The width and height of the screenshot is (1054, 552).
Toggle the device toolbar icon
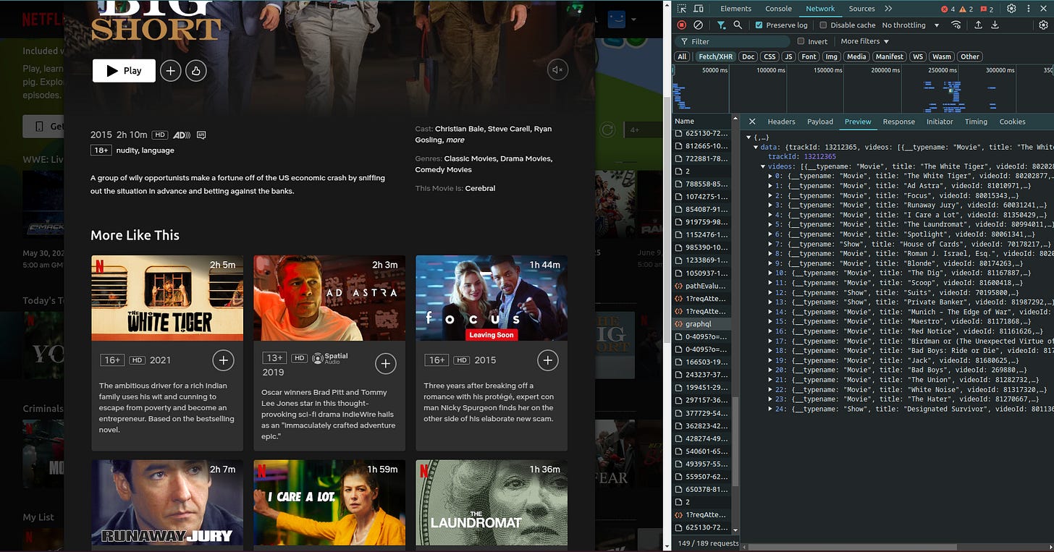699,9
